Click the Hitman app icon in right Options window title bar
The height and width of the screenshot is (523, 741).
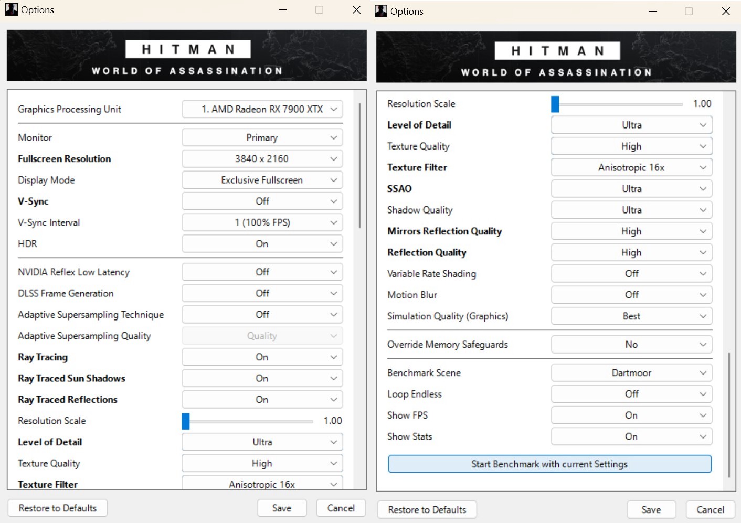pos(381,11)
